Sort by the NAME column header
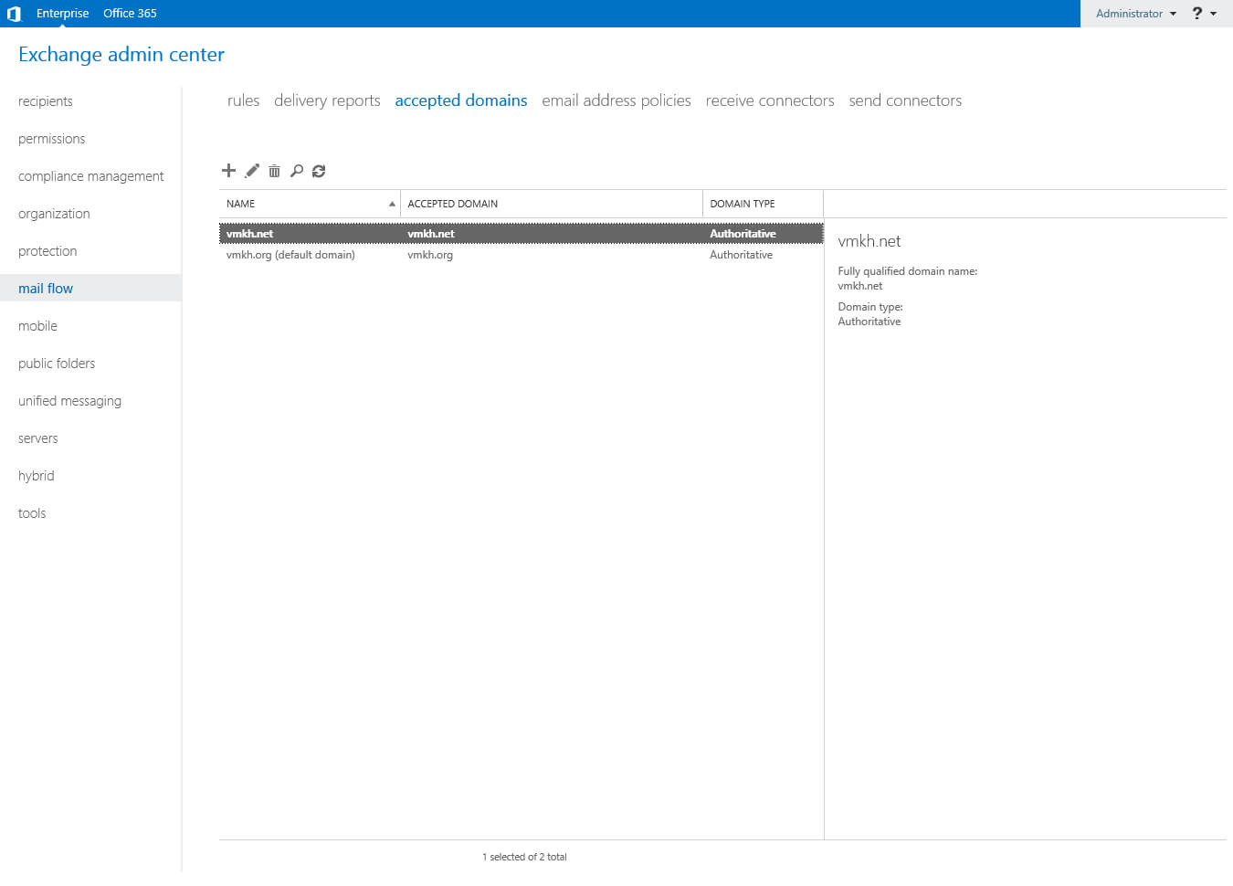Image resolution: width=1233 pixels, height=886 pixels. pyautogui.click(x=310, y=204)
